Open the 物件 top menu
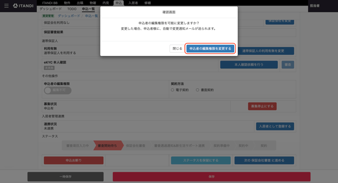The height and width of the screenshot is (183, 338). click(x=67, y=3)
